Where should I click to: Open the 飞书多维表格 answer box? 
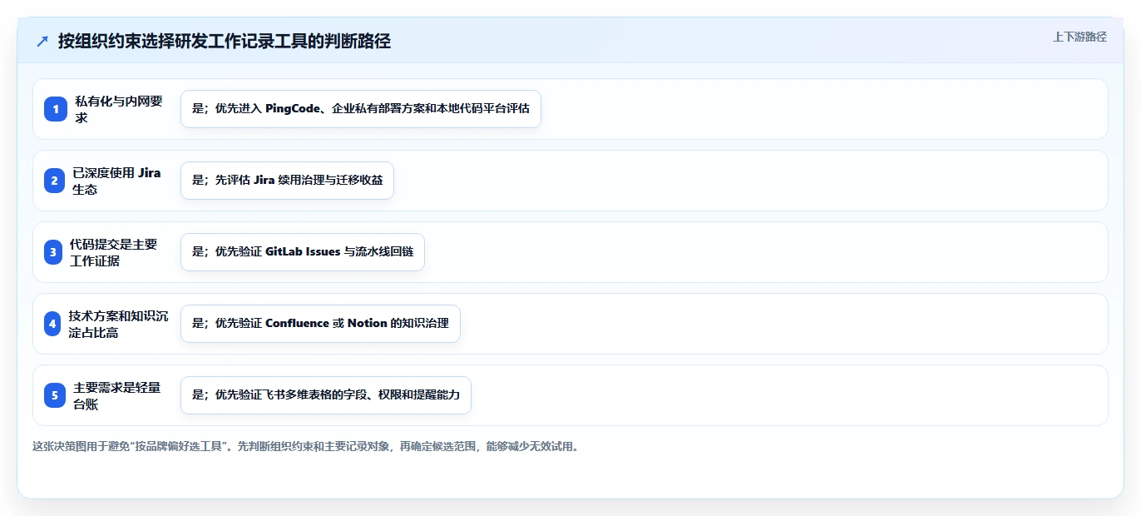click(x=326, y=395)
